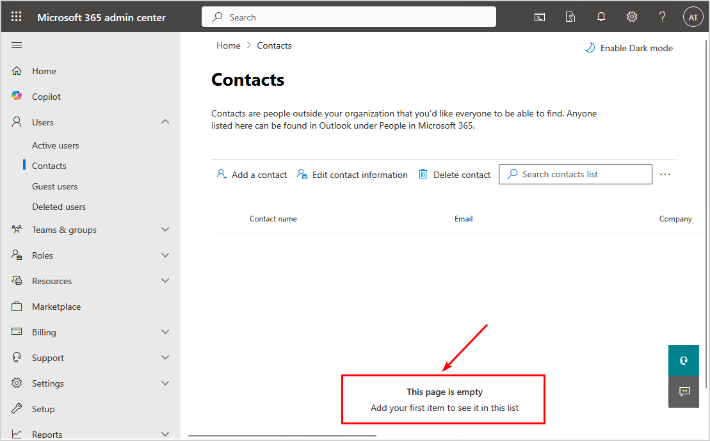710x441 pixels.
Task: Open the app launcher waffle icon
Action: 17,17
